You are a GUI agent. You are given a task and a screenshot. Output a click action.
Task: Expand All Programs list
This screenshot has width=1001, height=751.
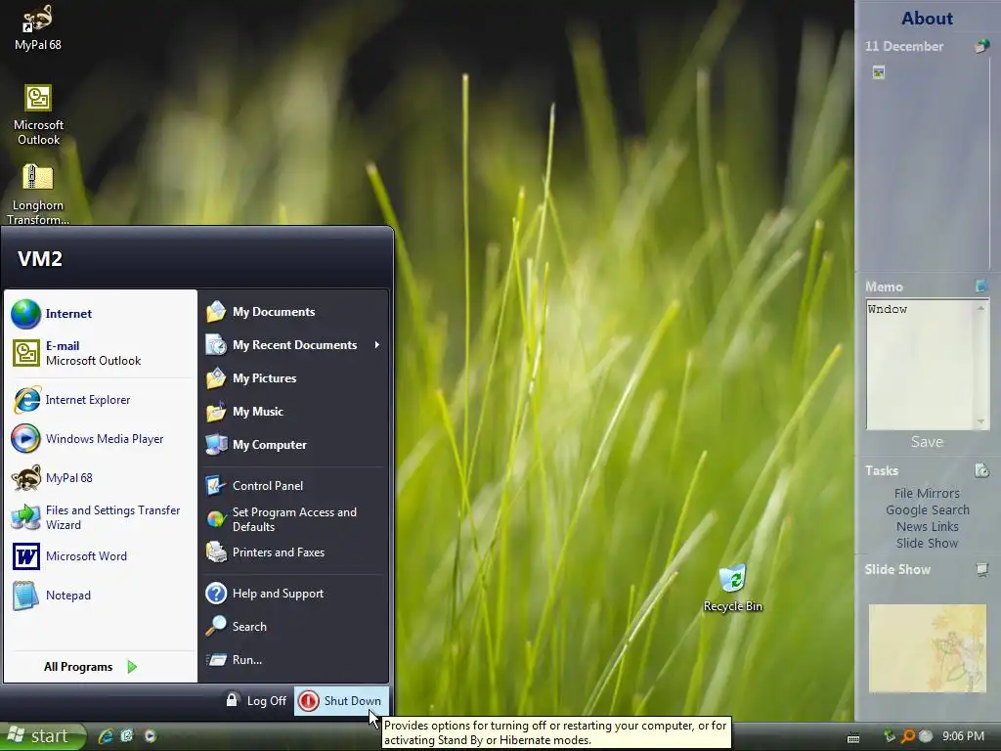(91, 667)
